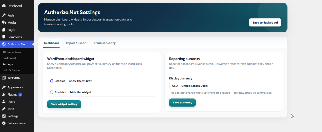
Task: Click Reporting currency heading
Action: click(185, 59)
